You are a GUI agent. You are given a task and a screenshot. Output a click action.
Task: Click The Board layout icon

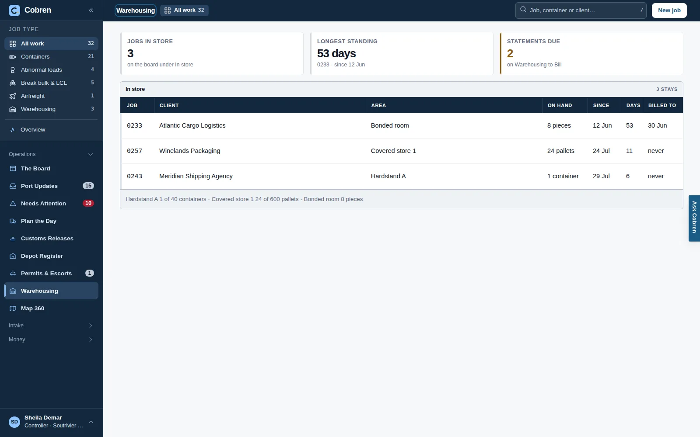[13, 169]
